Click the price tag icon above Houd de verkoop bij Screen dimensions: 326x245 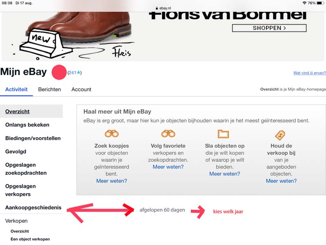tap(280, 135)
